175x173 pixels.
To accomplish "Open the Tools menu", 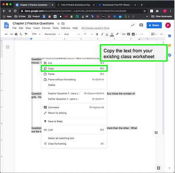I will pos(55,28).
